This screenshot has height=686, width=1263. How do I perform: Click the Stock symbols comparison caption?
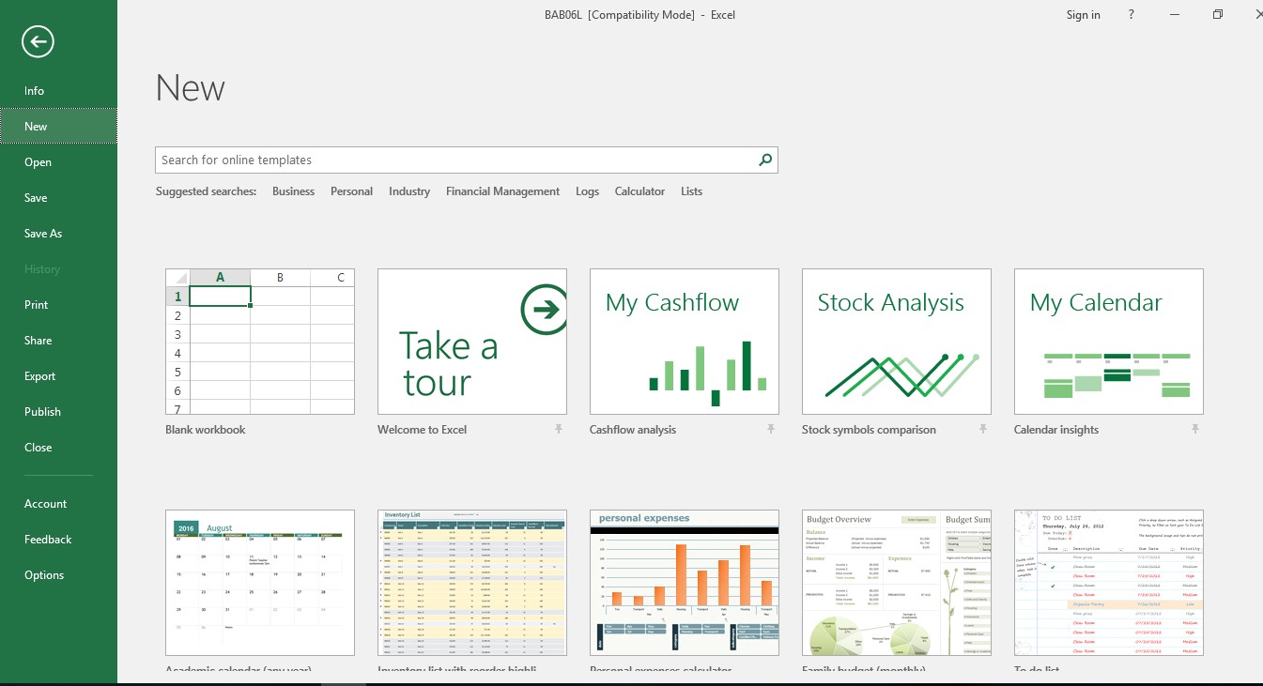tap(869, 430)
